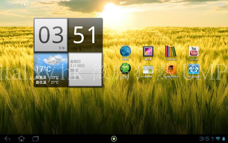Open notifications via the 3:51 clock
The height and width of the screenshot is (143, 228).
206,138
